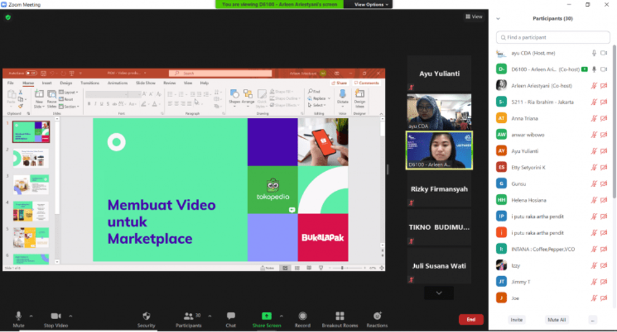Open the Section dropdown in Slides group

click(x=69, y=107)
